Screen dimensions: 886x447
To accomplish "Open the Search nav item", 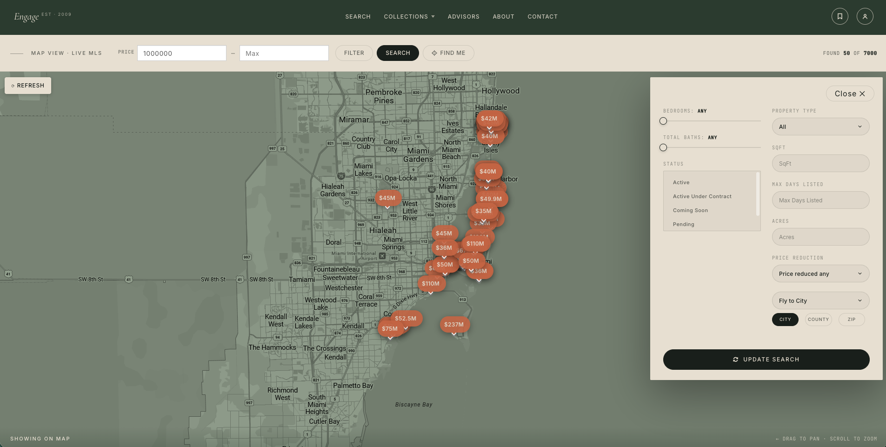I will tap(358, 16).
